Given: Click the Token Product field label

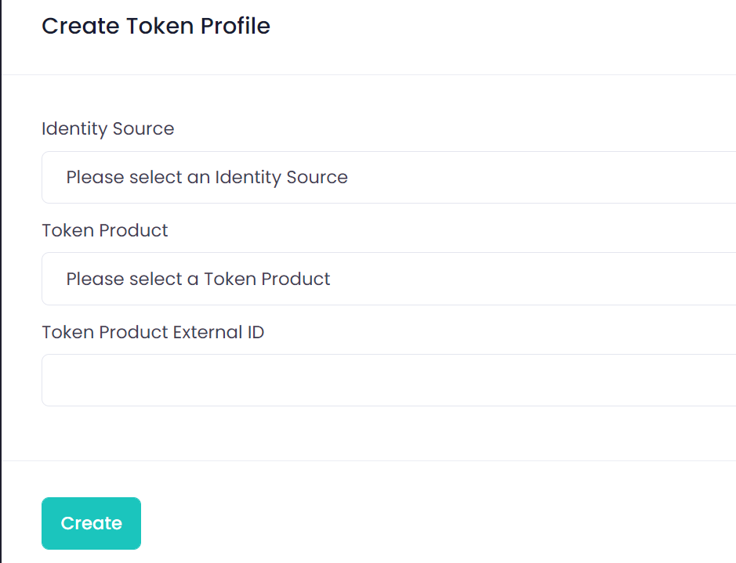Looking at the screenshot, I should [x=105, y=230].
